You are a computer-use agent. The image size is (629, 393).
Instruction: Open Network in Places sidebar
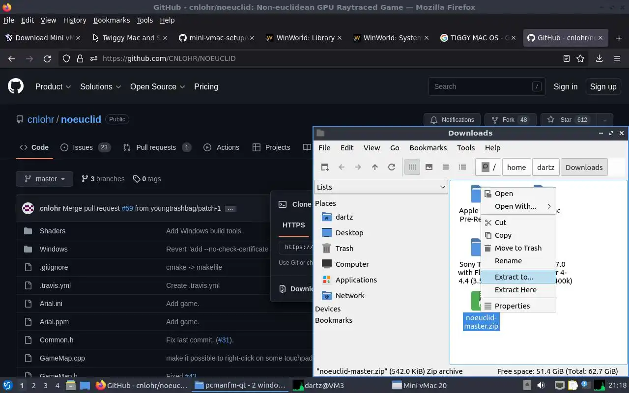point(350,295)
